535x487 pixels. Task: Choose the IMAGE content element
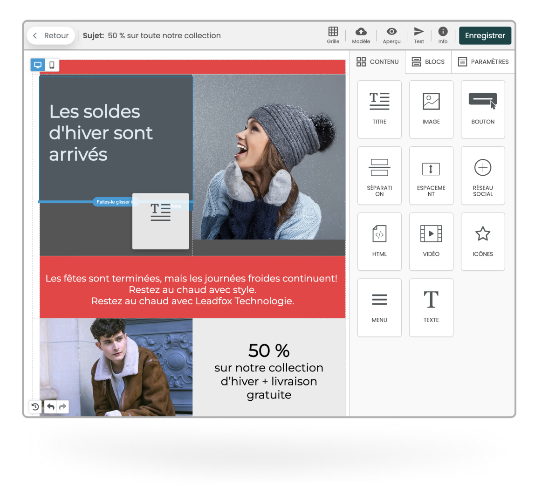coord(431,110)
